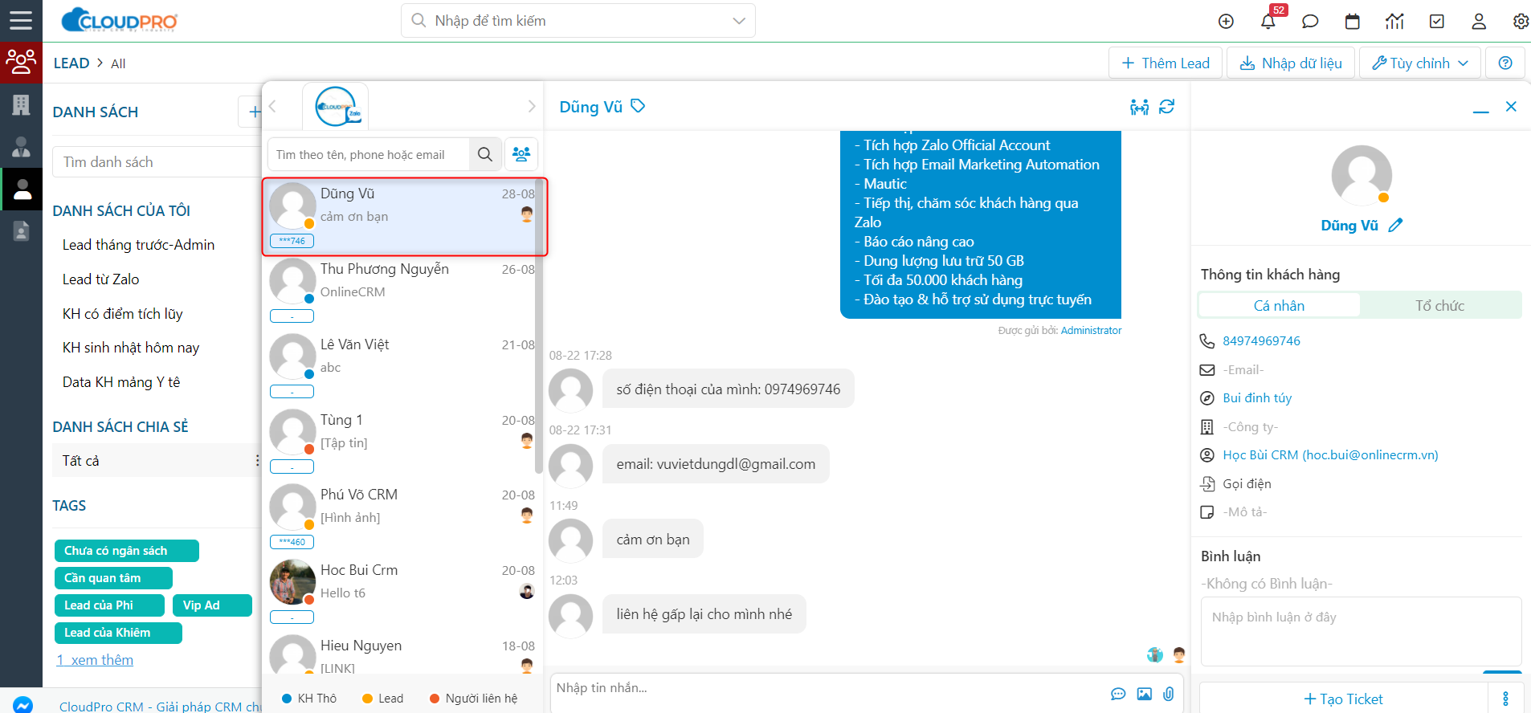1531x713 pixels.
Task: Click the Administrator sender link
Action: pos(1091,330)
